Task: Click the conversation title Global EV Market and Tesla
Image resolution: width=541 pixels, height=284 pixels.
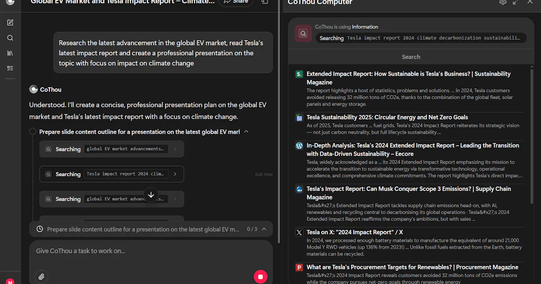Action: (123, 2)
